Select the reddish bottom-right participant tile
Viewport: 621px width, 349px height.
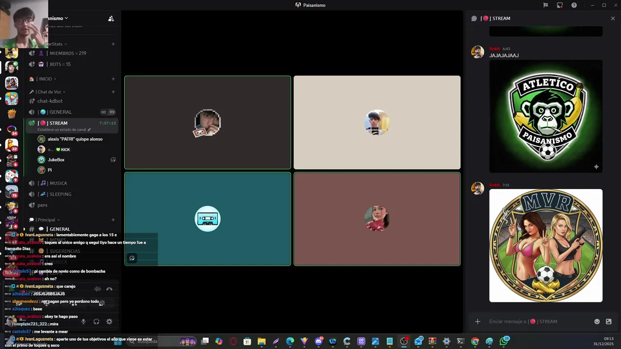pyautogui.click(x=377, y=219)
